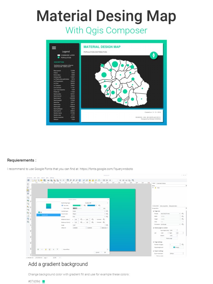Screen dimensions: 213x284
Task: Click the Edit button beside color ramp
Action: [x=104, y=208]
